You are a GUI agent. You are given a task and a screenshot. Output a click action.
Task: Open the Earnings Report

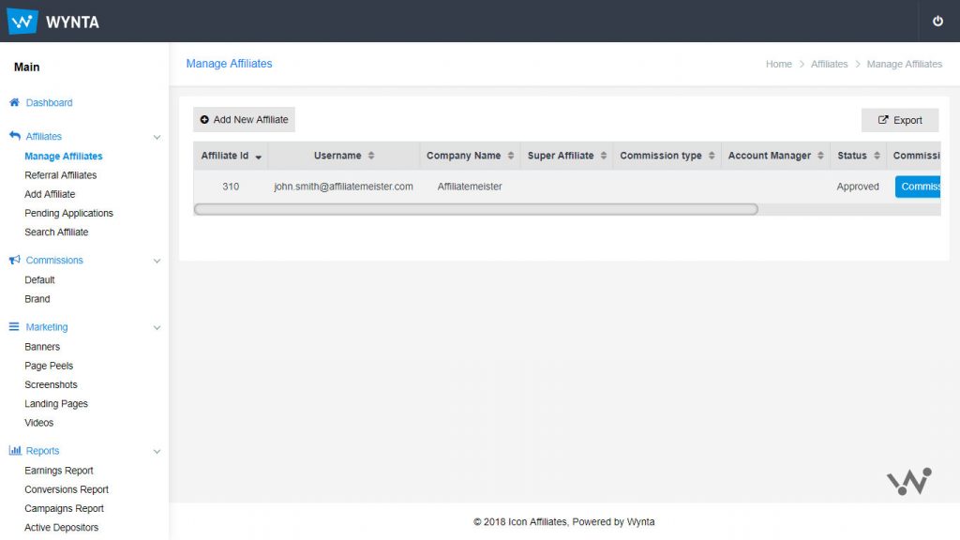(x=59, y=471)
